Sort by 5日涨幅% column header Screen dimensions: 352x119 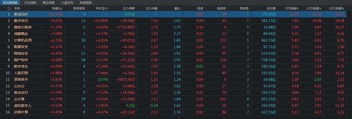click(x=292, y=8)
